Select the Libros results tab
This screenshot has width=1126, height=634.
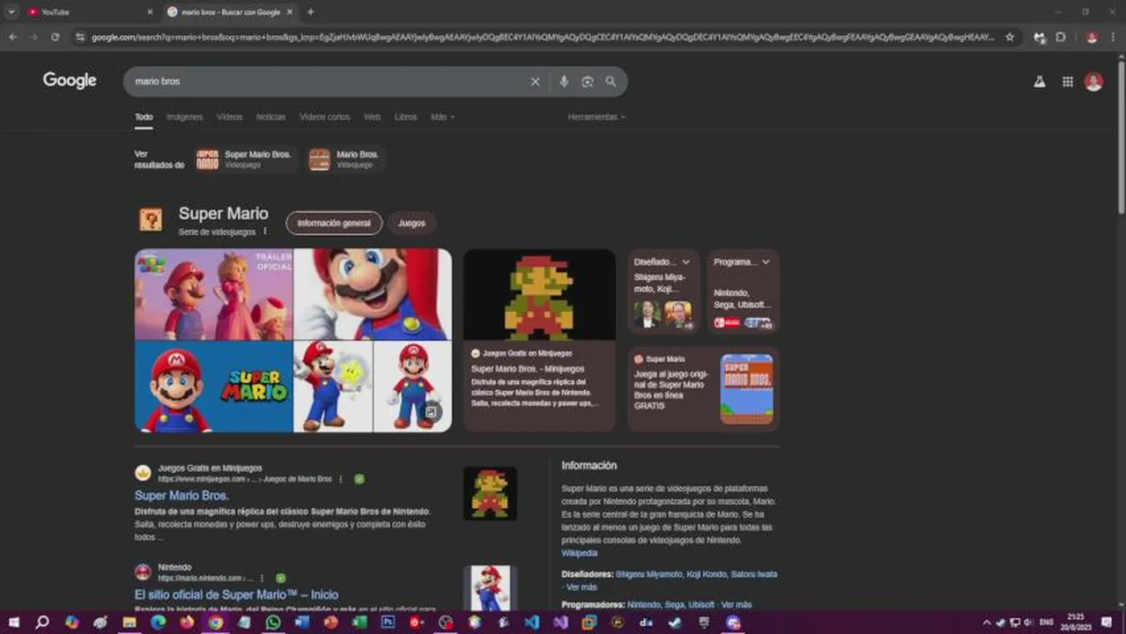tap(405, 117)
